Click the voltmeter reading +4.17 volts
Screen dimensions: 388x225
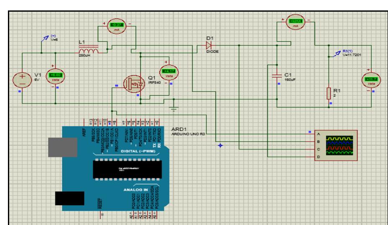[169, 72]
